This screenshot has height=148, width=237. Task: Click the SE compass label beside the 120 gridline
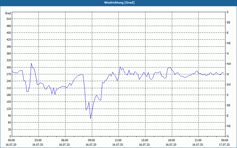pyautogui.click(x=228, y=105)
